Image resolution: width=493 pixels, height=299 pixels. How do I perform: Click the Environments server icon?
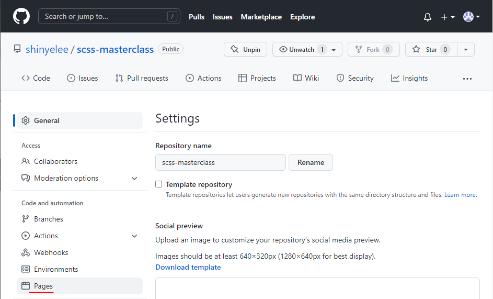click(x=26, y=269)
